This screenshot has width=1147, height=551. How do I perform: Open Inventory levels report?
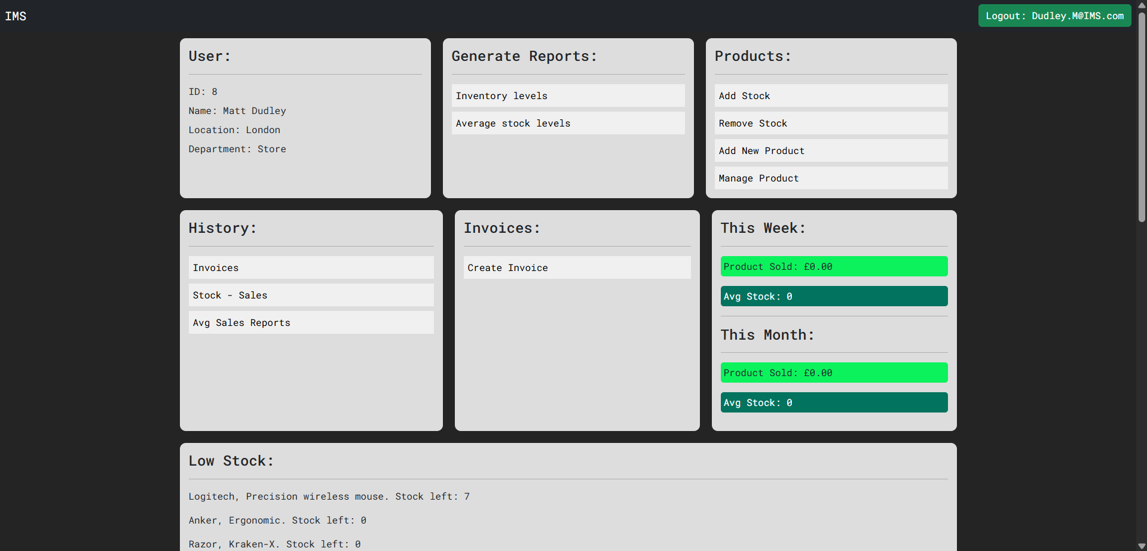(x=568, y=96)
